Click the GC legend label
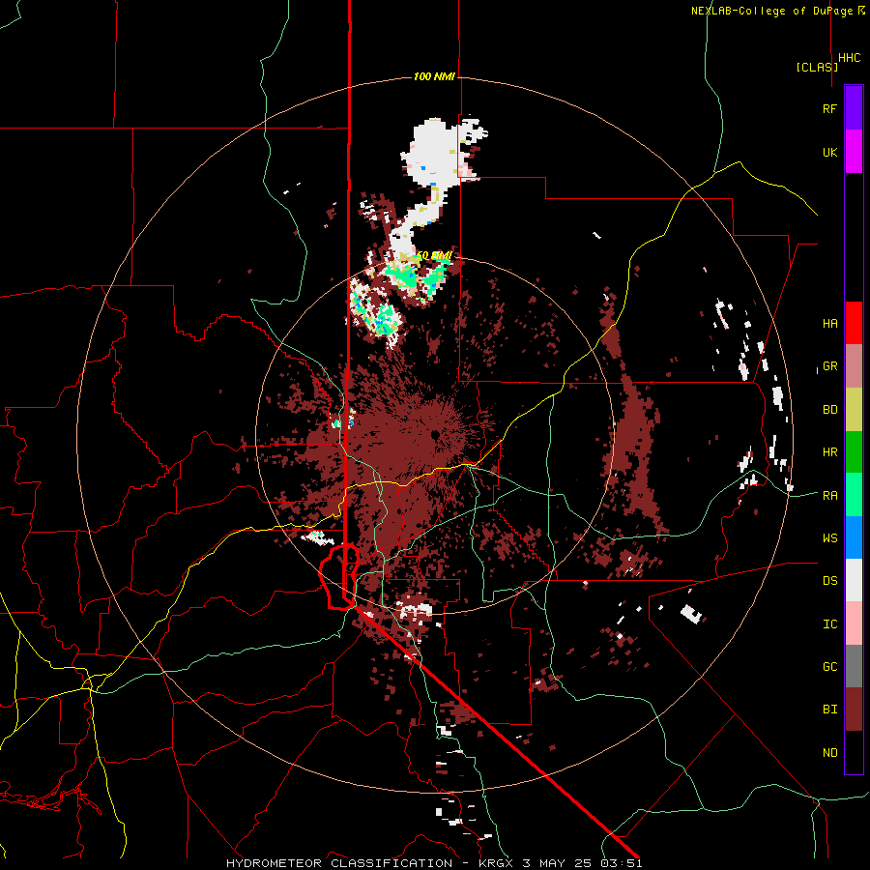The image size is (870, 870). click(x=829, y=667)
